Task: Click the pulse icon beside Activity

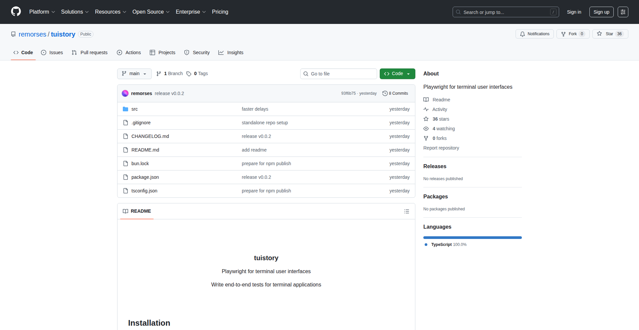Action: pos(426,109)
